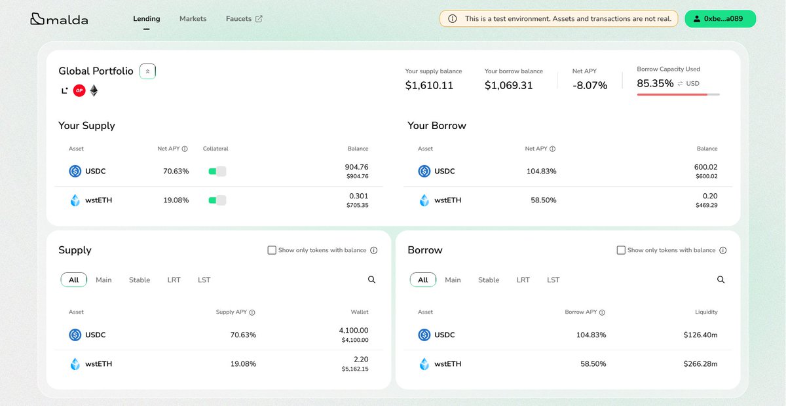Click the USDC icon in the Supply market list
This screenshot has width=786, height=406.
coord(75,335)
